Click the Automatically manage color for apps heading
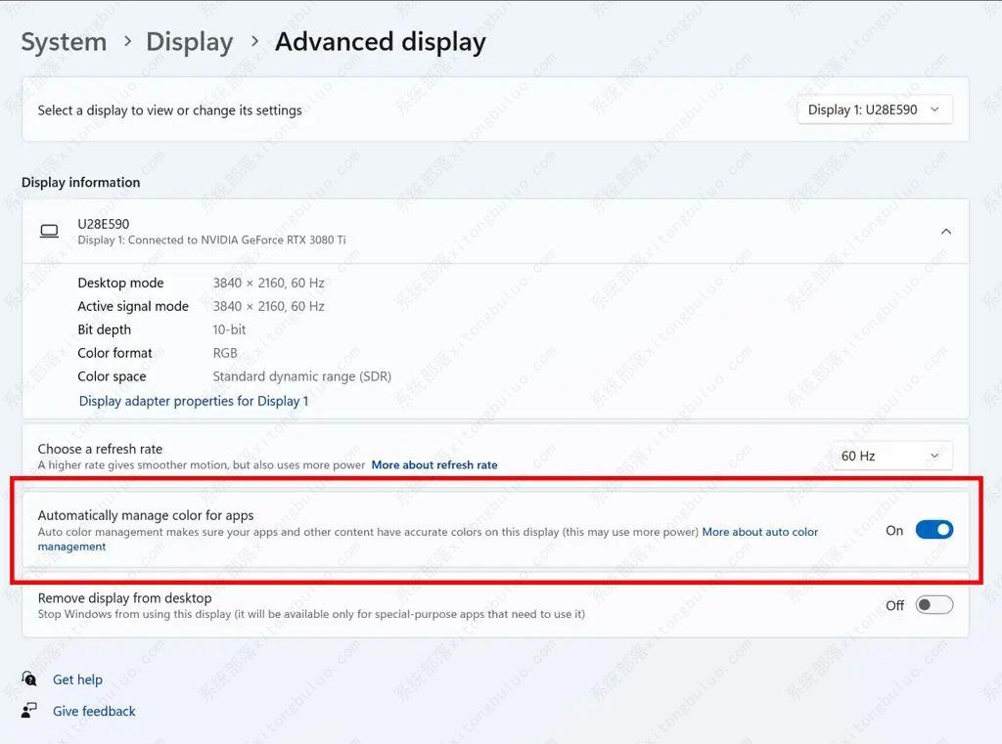The height and width of the screenshot is (744, 1002). pyautogui.click(x=146, y=515)
